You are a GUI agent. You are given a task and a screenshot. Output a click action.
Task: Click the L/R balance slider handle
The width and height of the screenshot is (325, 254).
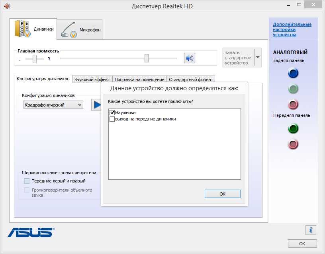click(x=35, y=59)
